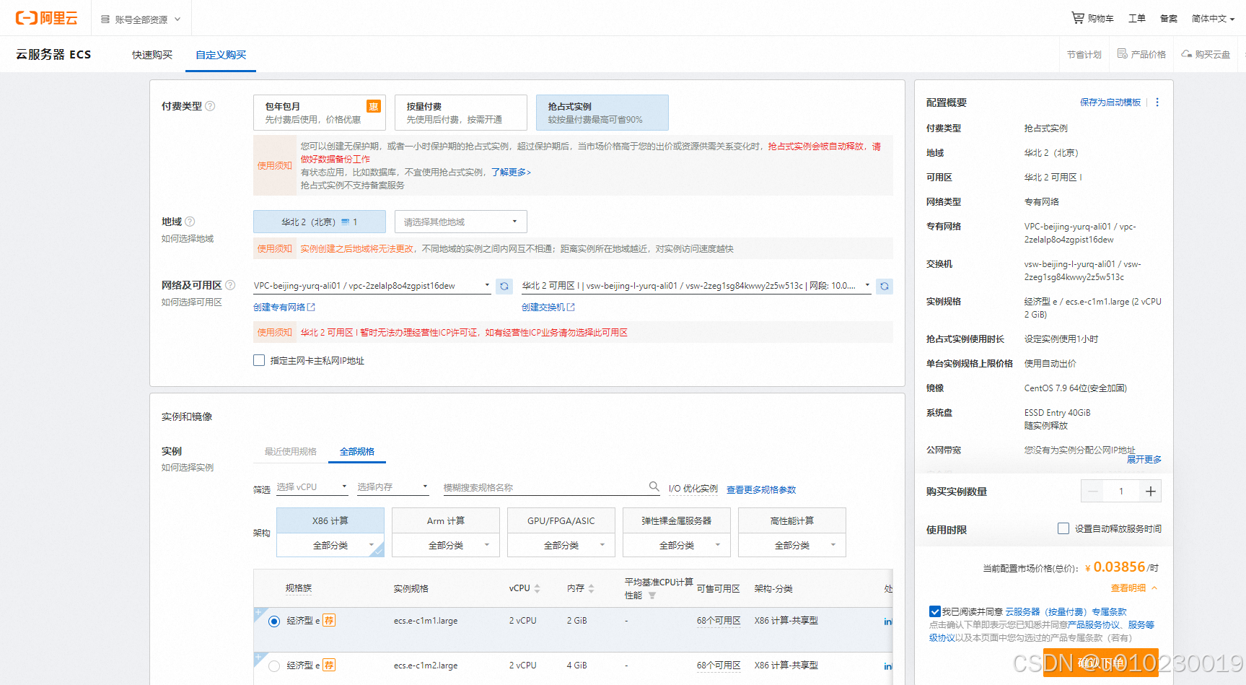Select the 抢占式实例 payment type
Image resolution: width=1246 pixels, height=685 pixels.
(602, 113)
